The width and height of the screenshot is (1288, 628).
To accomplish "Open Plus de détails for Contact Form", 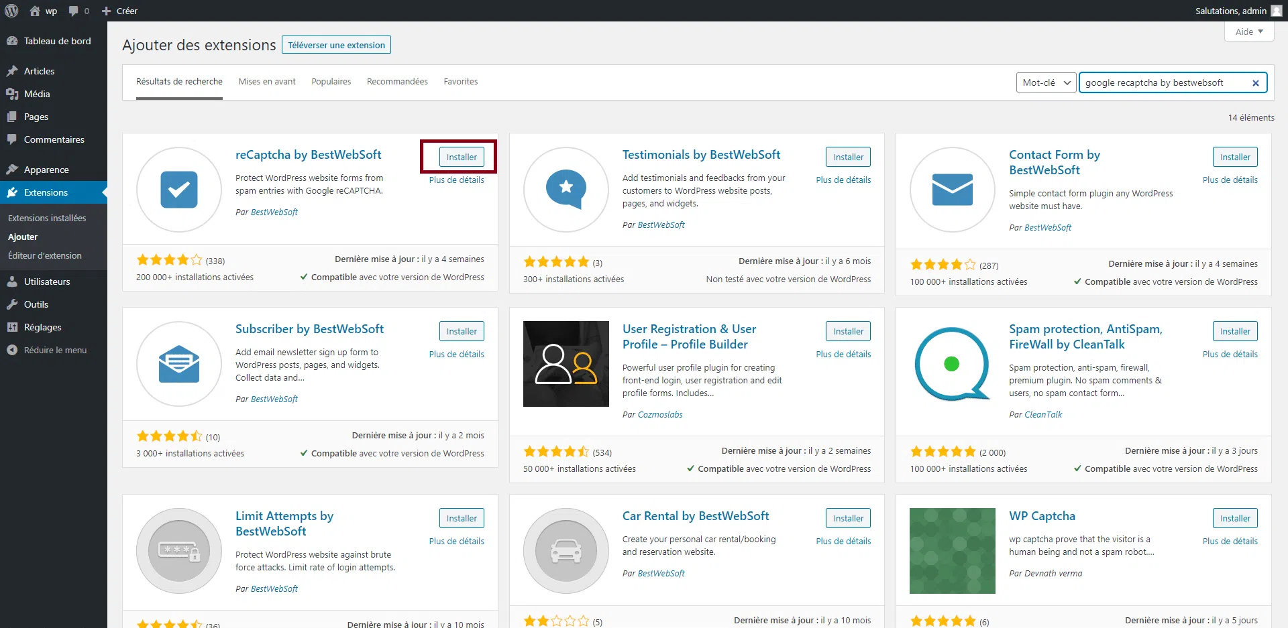I will [1230, 180].
